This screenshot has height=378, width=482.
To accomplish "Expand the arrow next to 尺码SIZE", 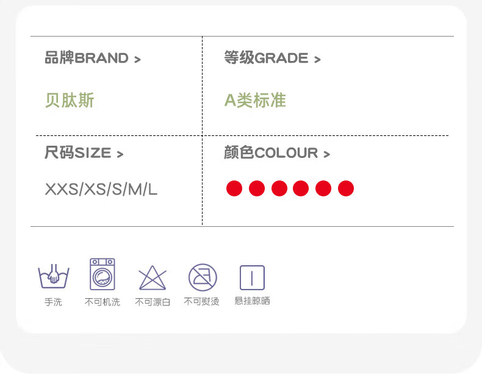I will [120, 154].
